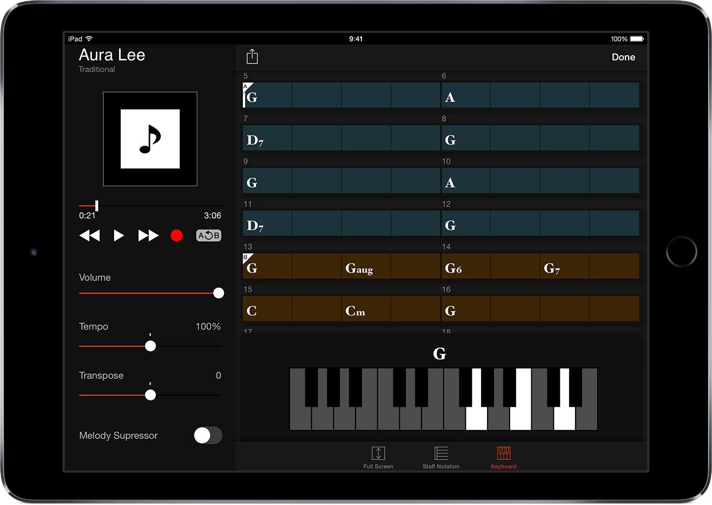Switch to Full Screen view
The width and height of the screenshot is (712, 505).
point(378,457)
